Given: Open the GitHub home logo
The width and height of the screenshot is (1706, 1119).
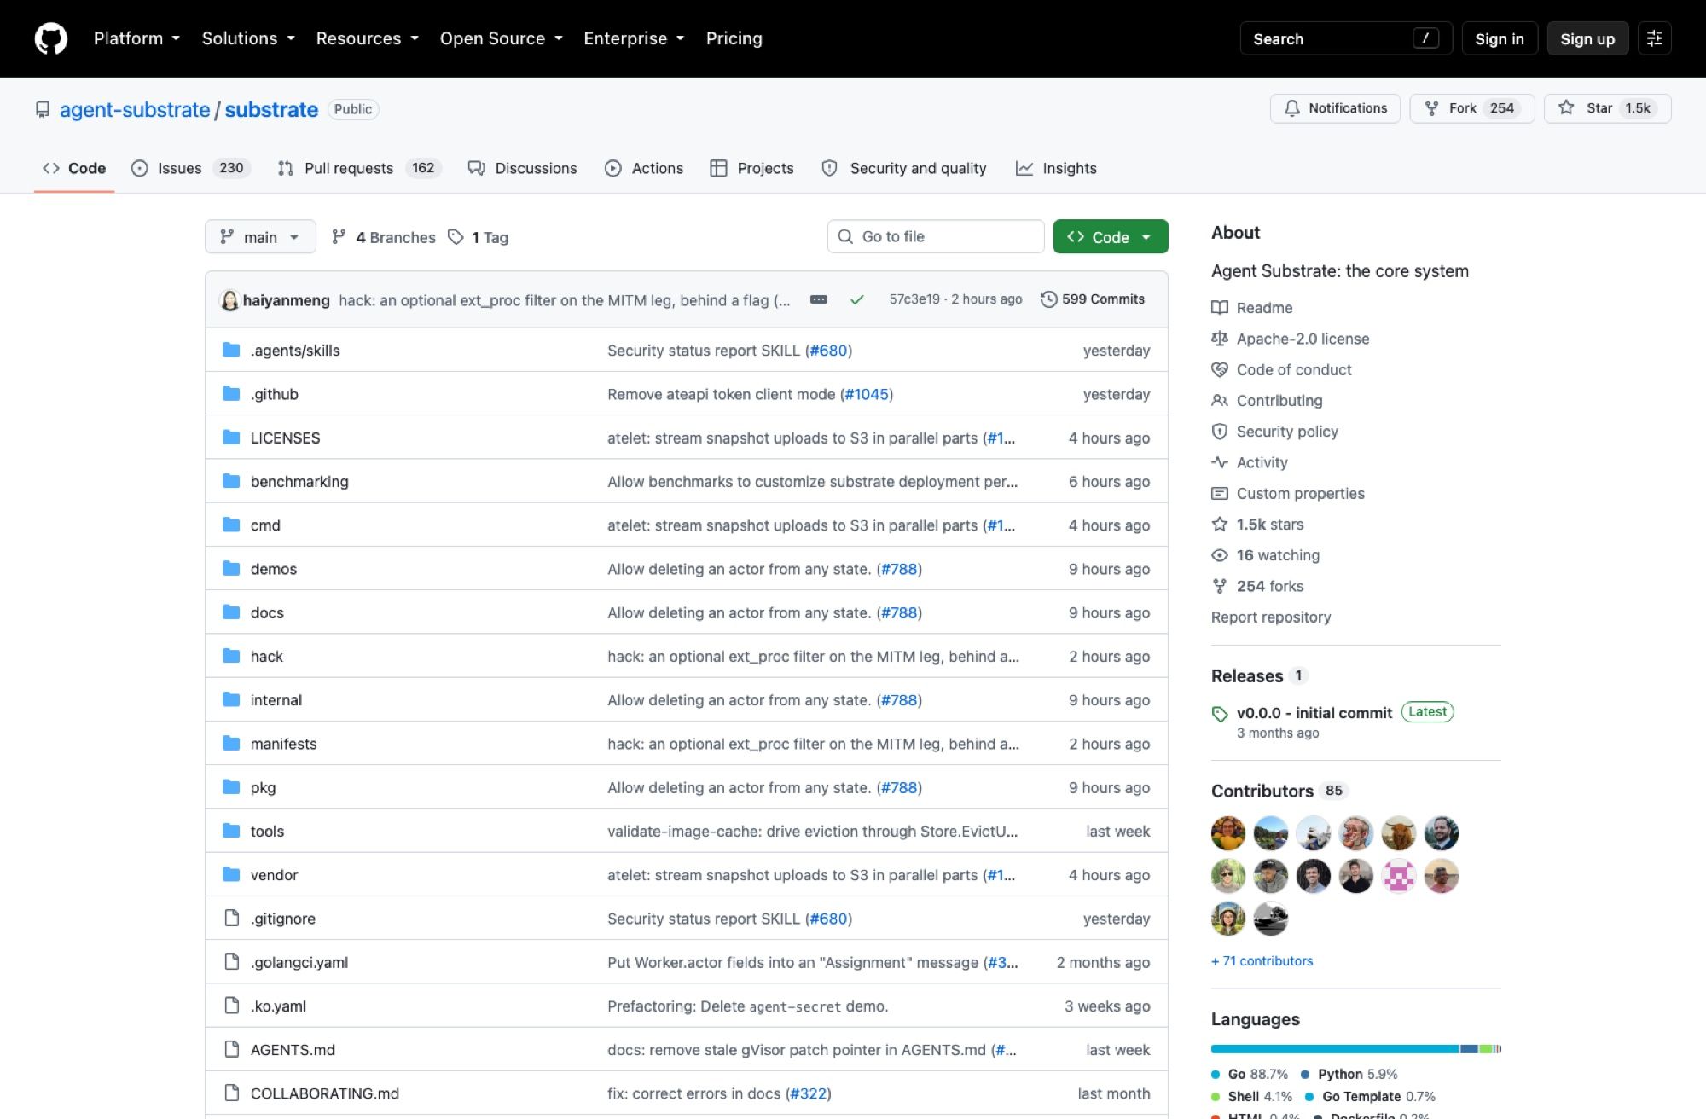Looking at the screenshot, I should pos(51,38).
